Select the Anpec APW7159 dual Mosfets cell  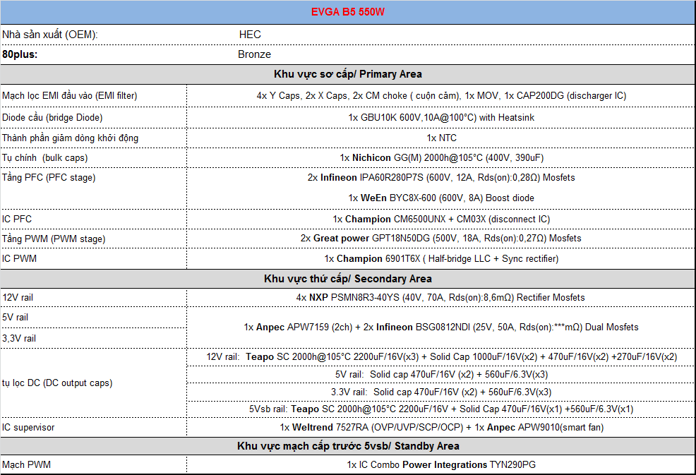tap(441, 327)
